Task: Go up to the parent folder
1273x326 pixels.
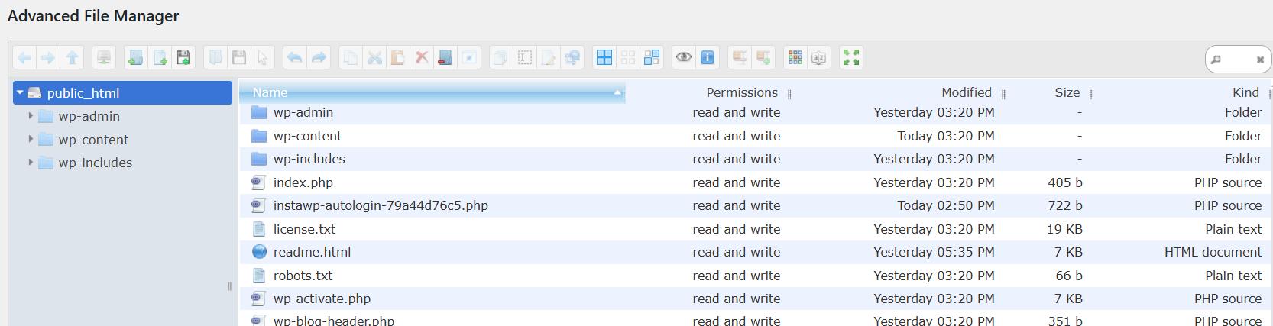Action: 73,58
